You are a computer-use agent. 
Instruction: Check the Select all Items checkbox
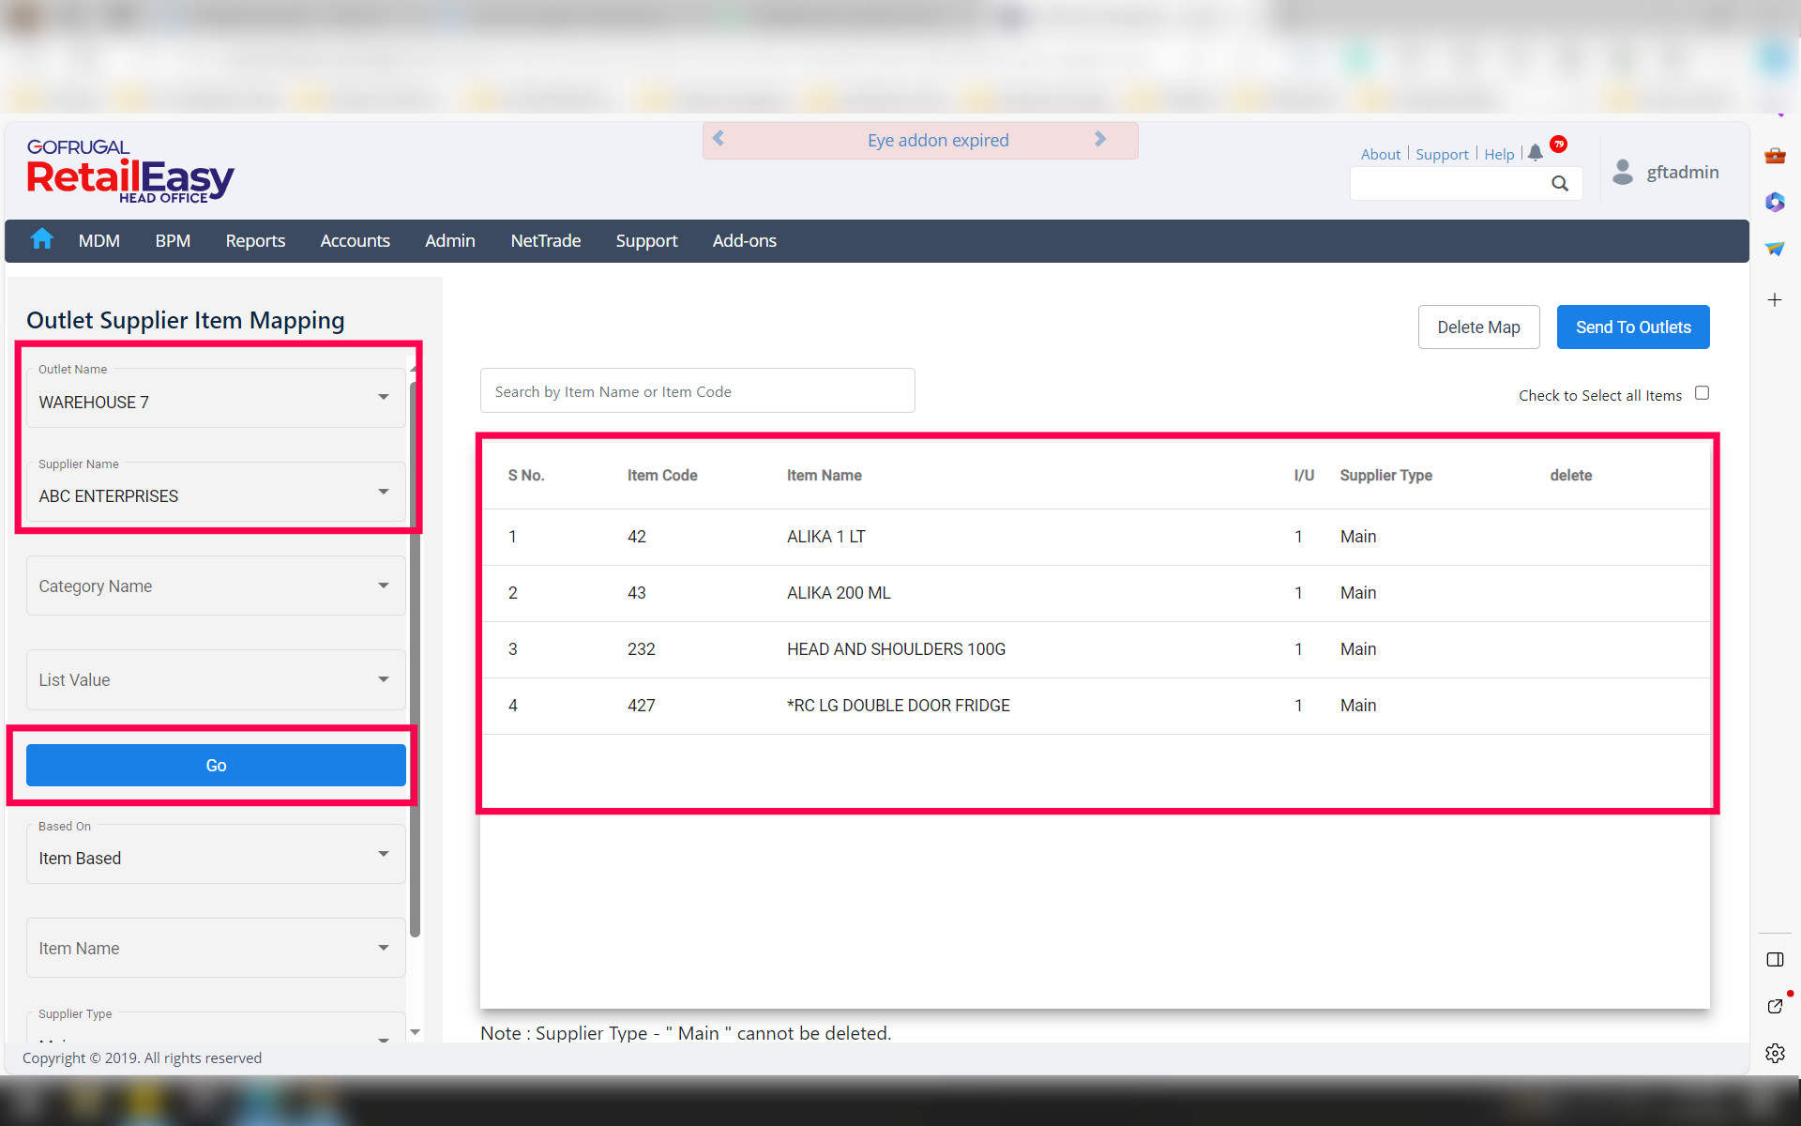(x=1702, y=393)
